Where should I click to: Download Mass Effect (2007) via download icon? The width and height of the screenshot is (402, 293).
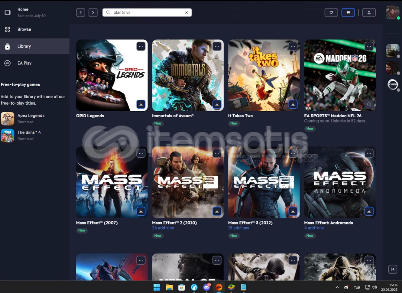click(141, 211)
